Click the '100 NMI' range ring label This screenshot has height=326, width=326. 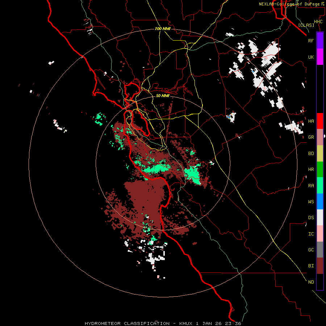163,29
